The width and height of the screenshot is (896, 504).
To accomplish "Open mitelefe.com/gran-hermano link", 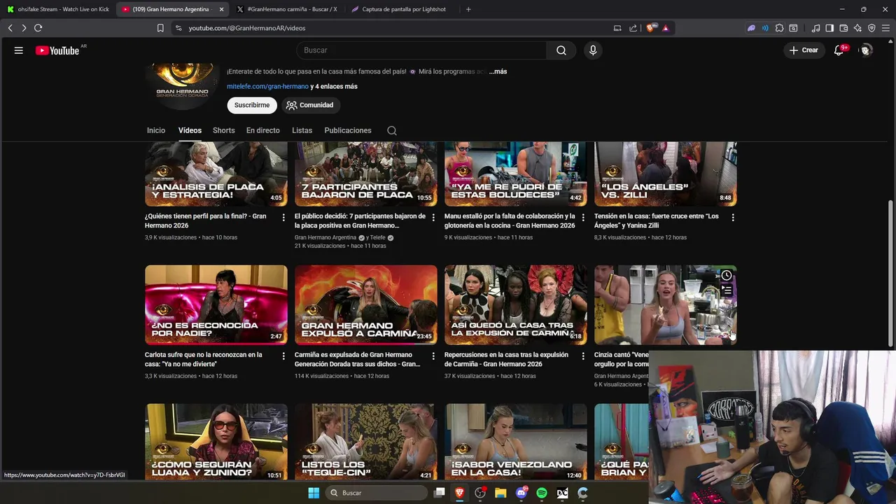I will point(267,87).
